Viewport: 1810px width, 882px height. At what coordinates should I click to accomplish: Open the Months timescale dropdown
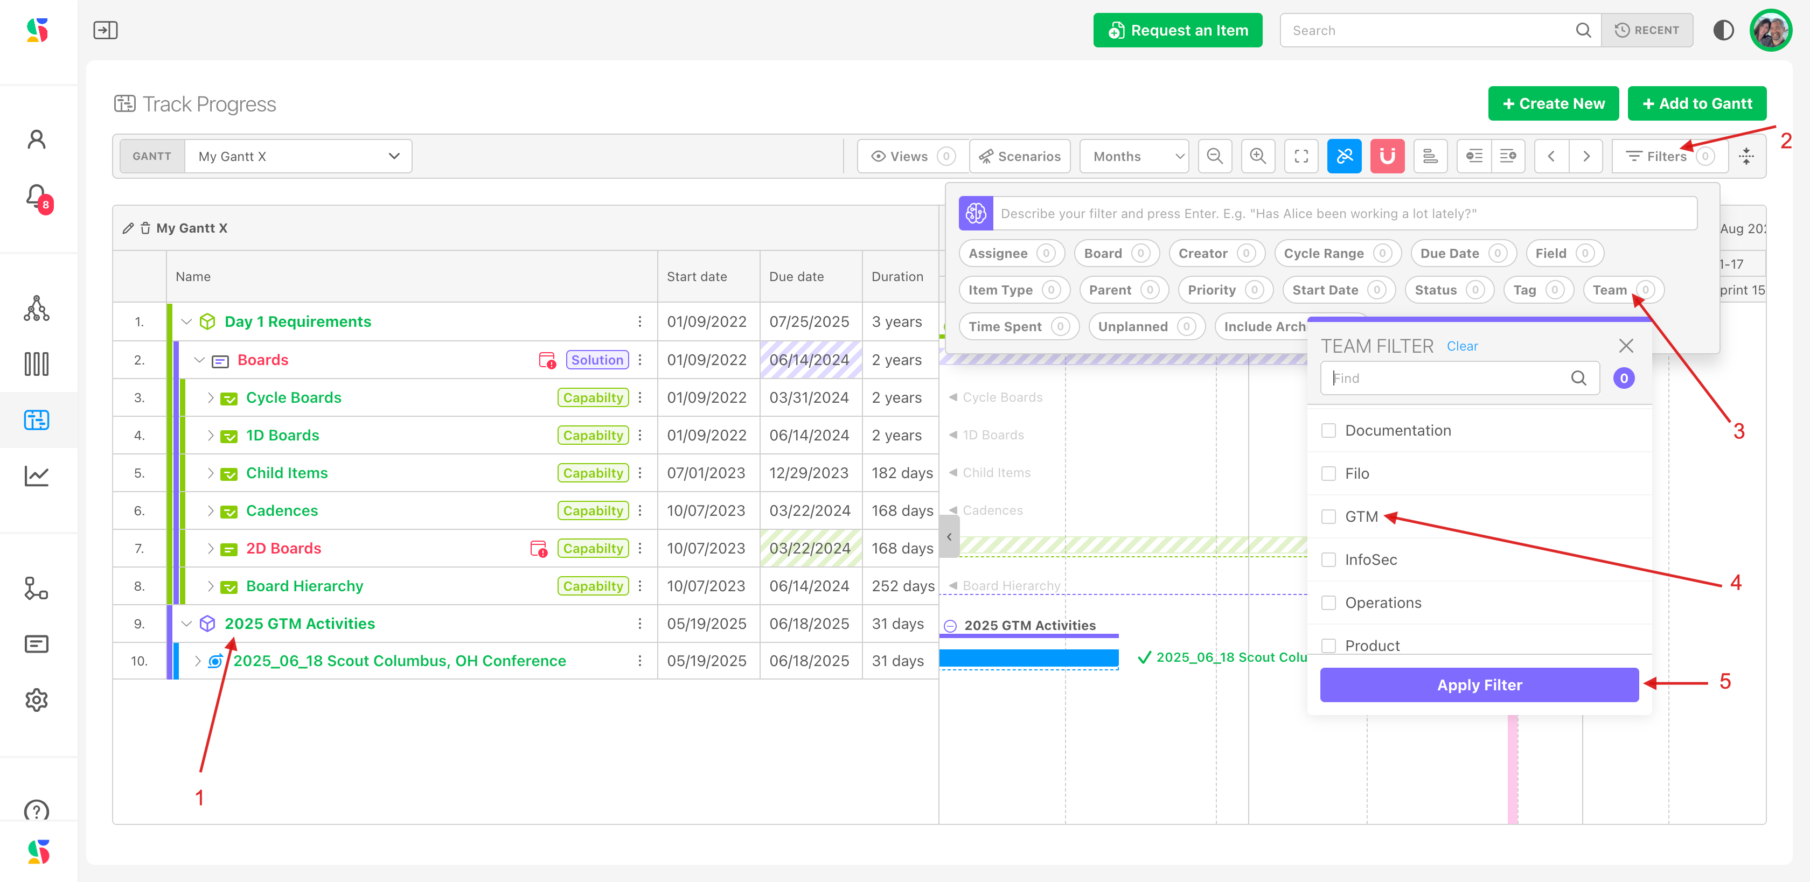tap(1134, 156)
